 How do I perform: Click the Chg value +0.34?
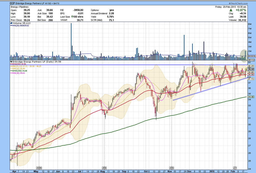[x=243, y=13]
